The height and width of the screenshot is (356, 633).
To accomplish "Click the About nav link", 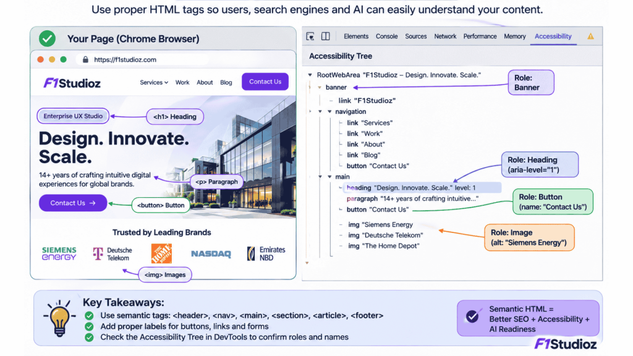I will (205, 82).
